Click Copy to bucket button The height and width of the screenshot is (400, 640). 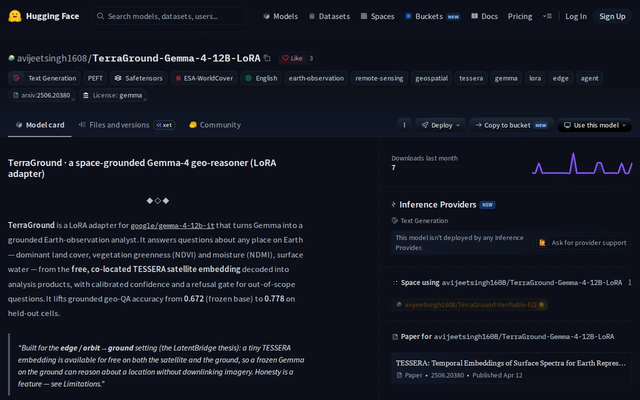coord(511,125)
